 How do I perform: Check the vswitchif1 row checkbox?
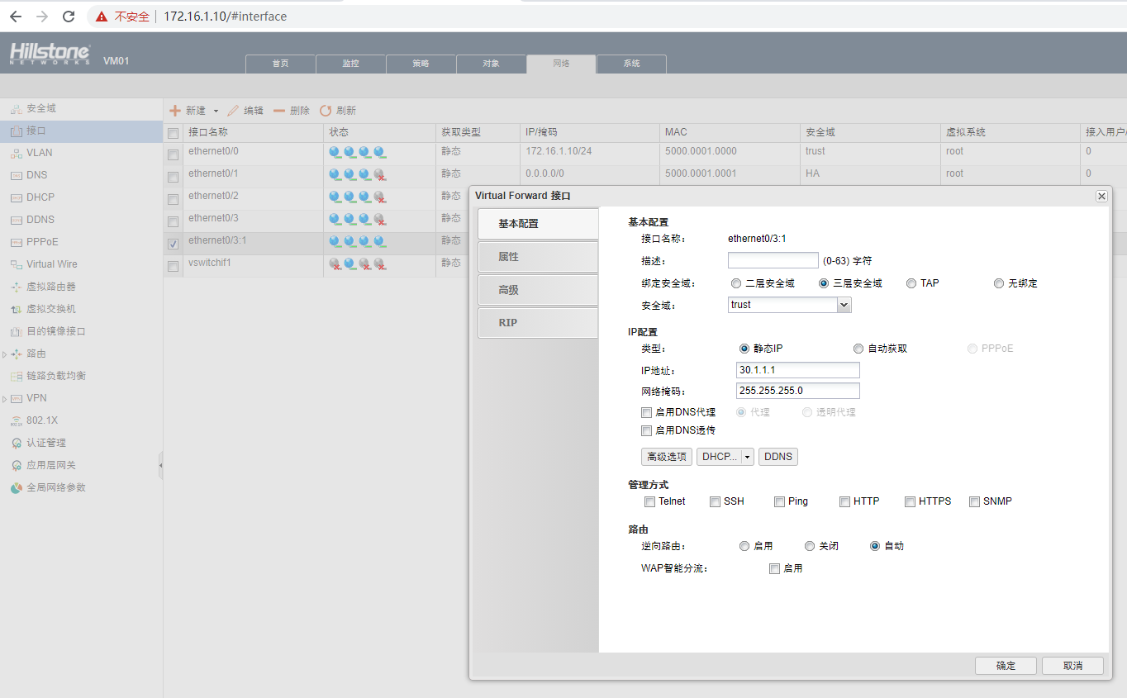173,266
